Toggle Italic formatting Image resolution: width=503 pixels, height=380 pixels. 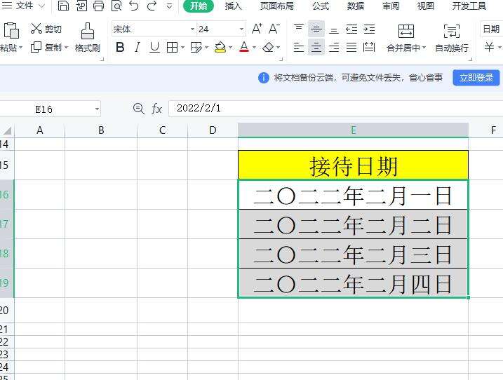tap(138, 48)
